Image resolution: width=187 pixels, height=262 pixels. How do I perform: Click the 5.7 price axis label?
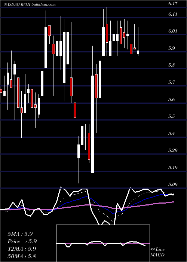(172, 82)
